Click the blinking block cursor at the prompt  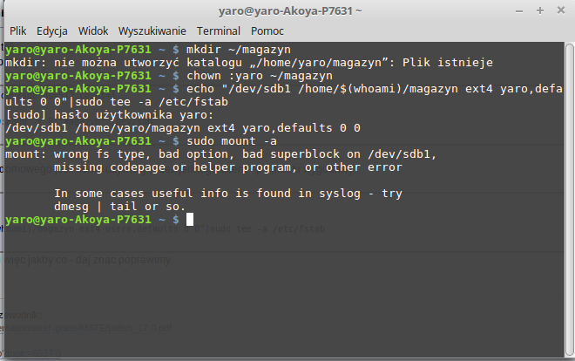click(190, 220)
